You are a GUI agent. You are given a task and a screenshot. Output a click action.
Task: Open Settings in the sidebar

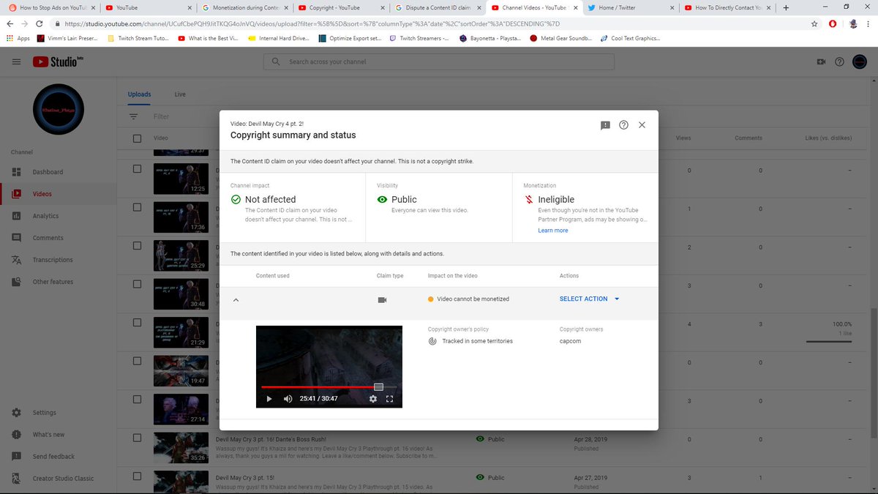(44, 413)
